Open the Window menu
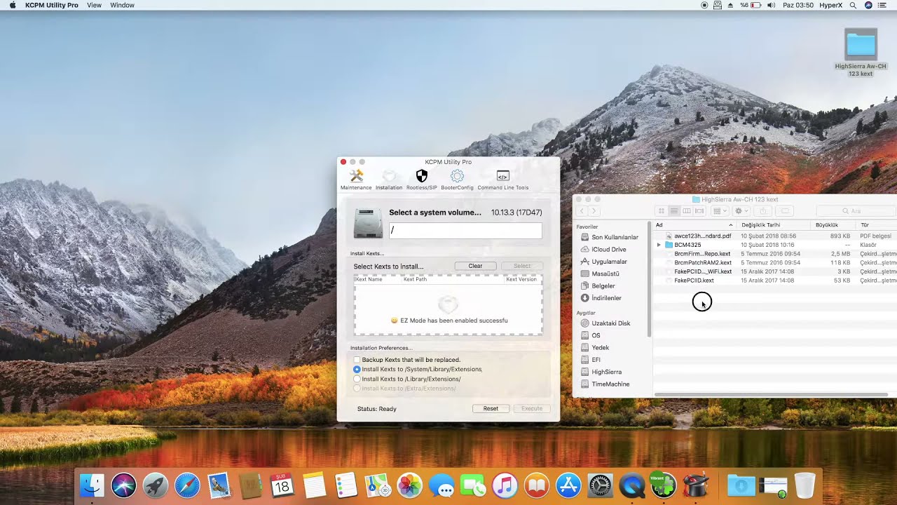The image size is (897, 505). 123,5
